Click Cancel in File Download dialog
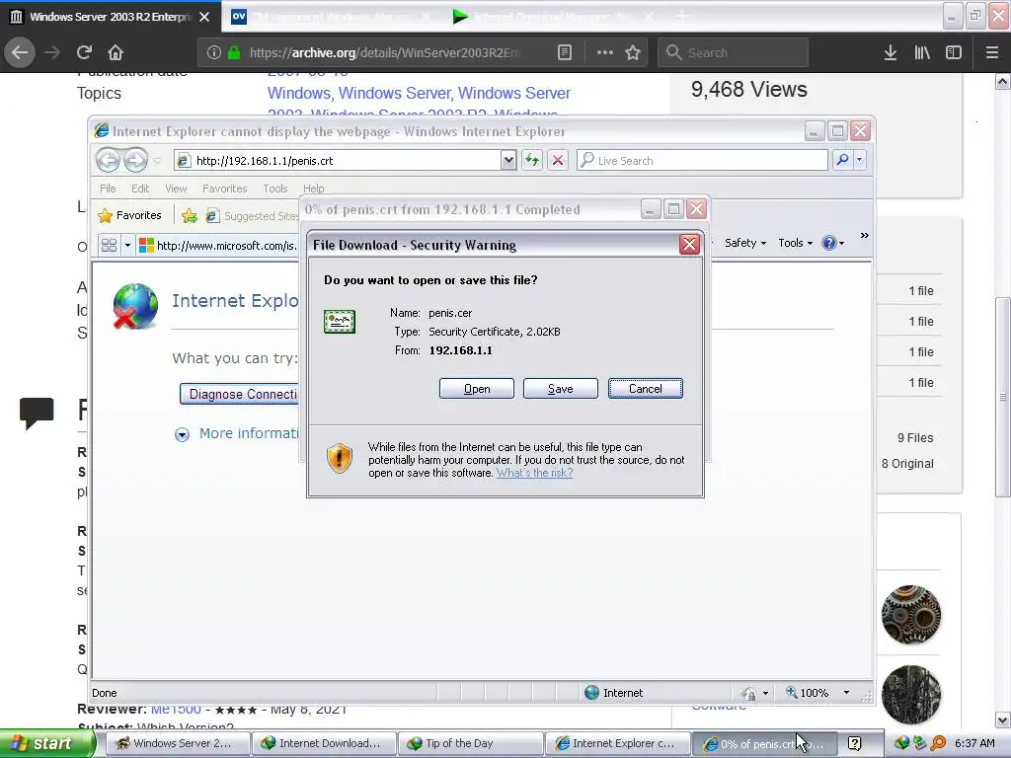 click(x=646, y=389)
